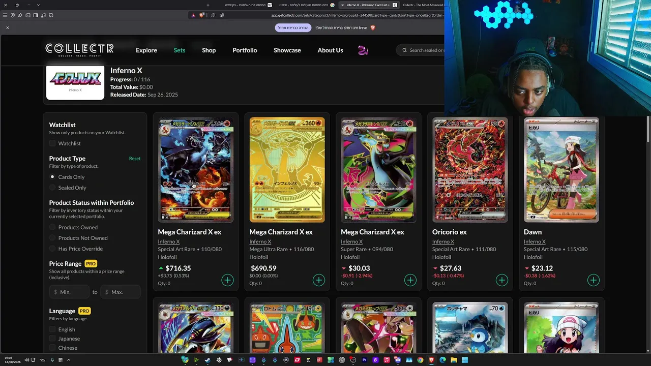Select the Sealed Only radio option
This screenshot has width=651, height=366.
[52, 188]
